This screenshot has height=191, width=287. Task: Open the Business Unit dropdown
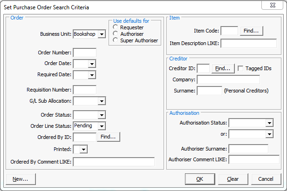click(x=102, y=34)
